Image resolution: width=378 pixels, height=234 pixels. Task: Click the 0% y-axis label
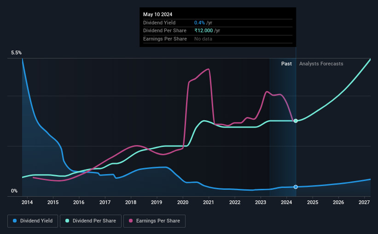click(14, 191)
